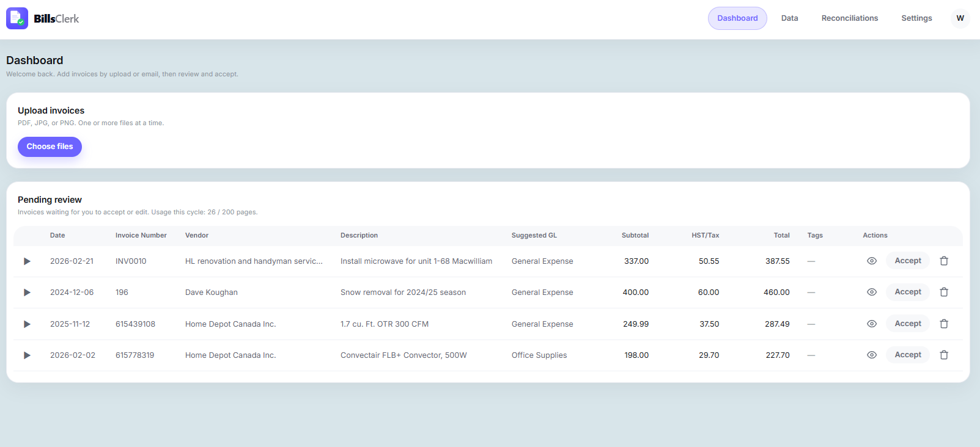Delete invoice 615439108 via trash icon
This screenshot has width=980, height=447.
click(x=944, y=324)
